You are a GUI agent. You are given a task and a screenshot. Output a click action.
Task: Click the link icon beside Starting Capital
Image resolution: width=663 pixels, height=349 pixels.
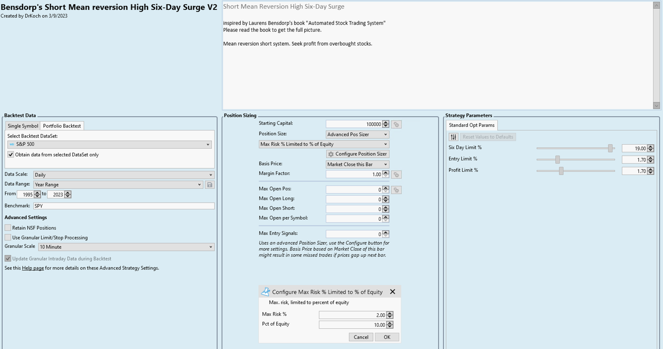[396, 125]
